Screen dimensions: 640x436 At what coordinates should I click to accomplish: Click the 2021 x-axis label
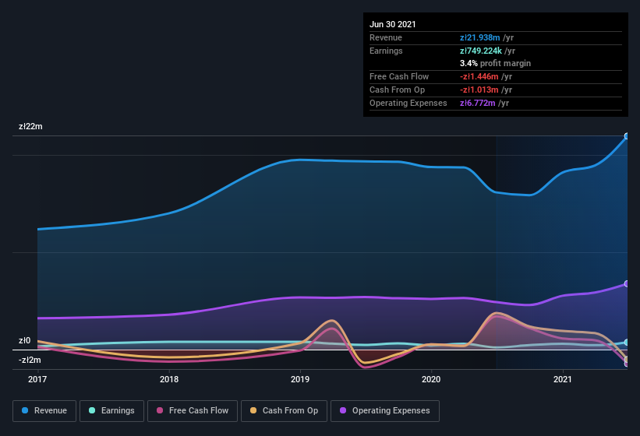(x=563, y=379)
